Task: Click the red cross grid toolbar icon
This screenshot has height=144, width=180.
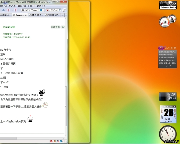Action: (x=8, y=10)
